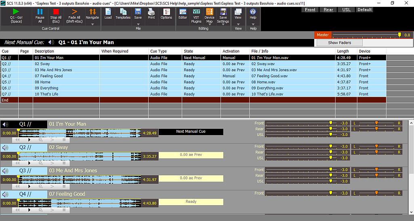Screen dimensions: 414x221
Task: Click Q2 Rear level slider
Action: tap(301, 152)
